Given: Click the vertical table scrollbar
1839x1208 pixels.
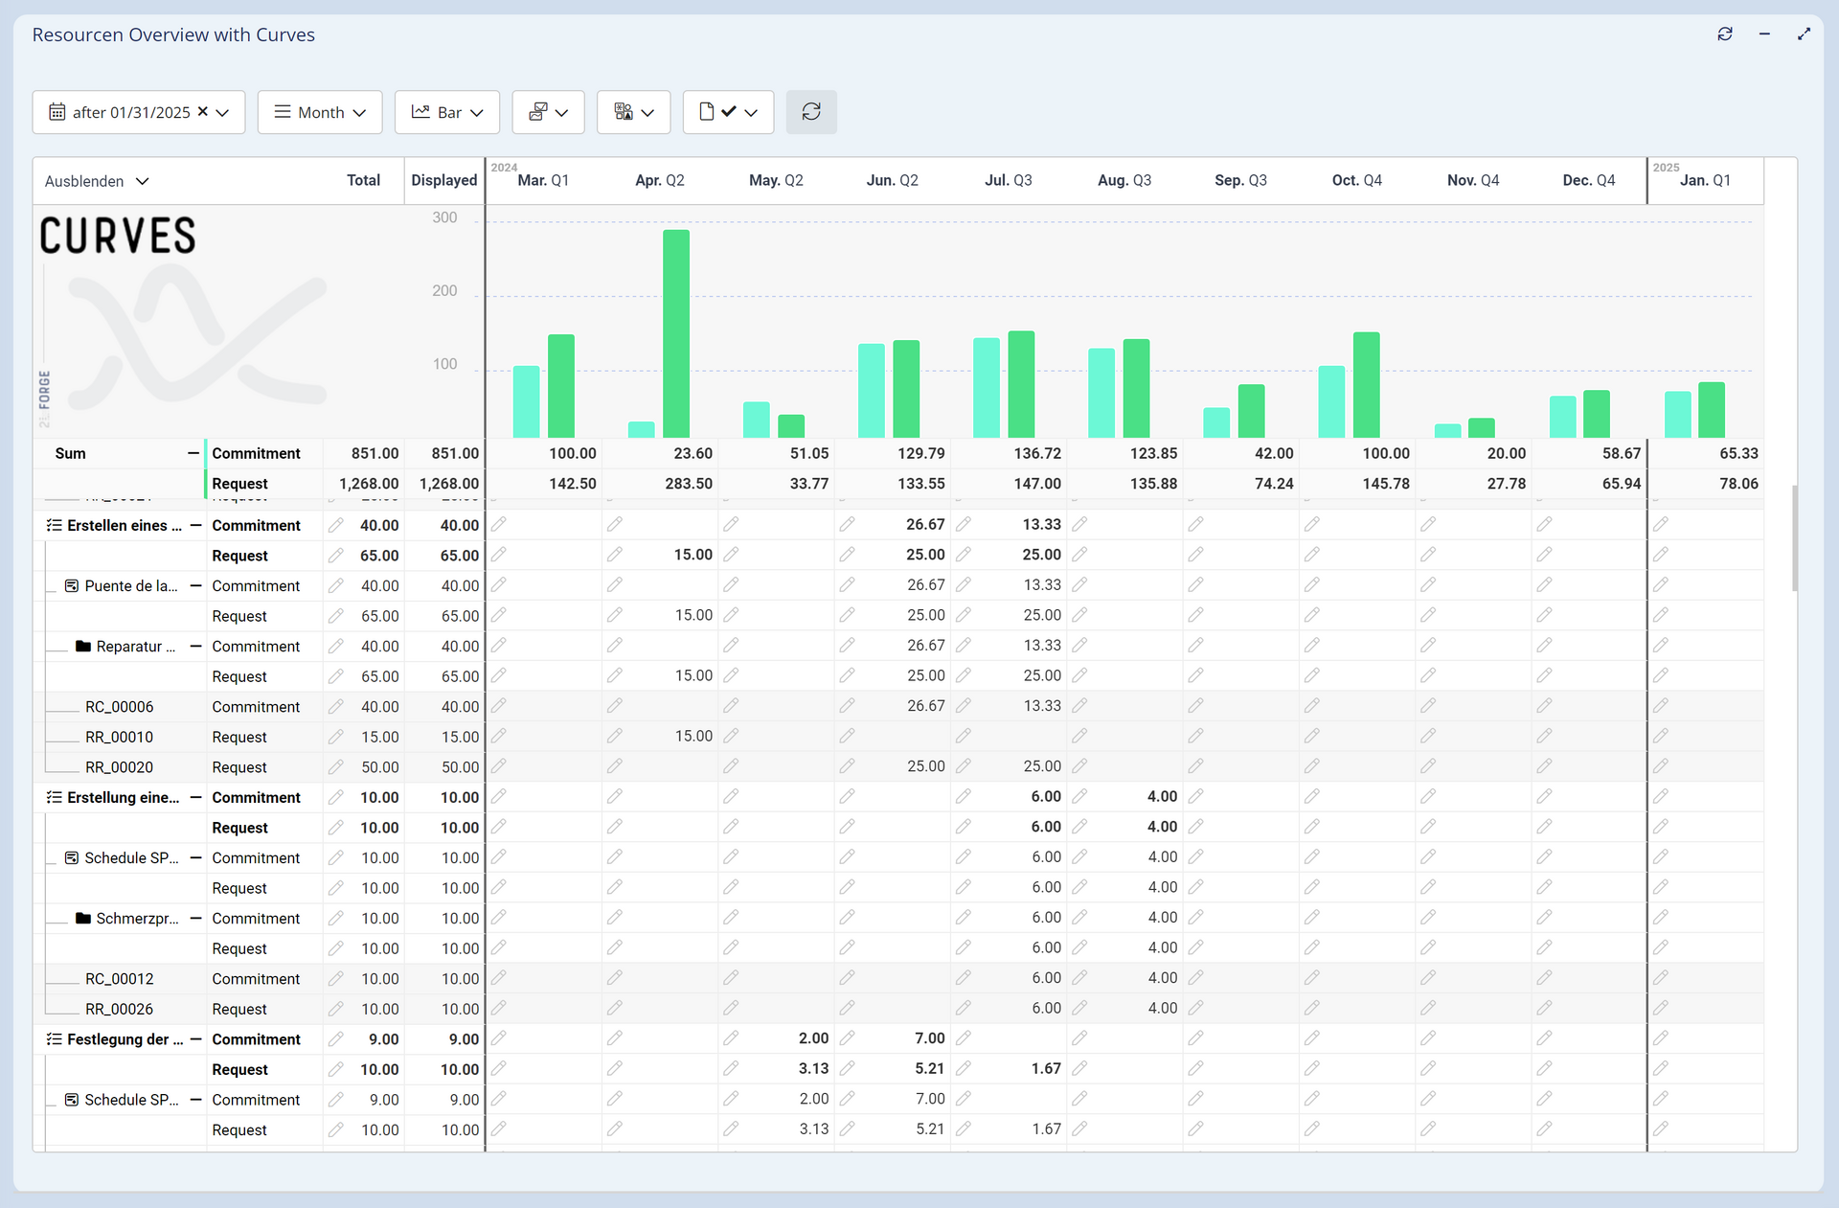Looking at the screenshot, I should (1794, 536).
